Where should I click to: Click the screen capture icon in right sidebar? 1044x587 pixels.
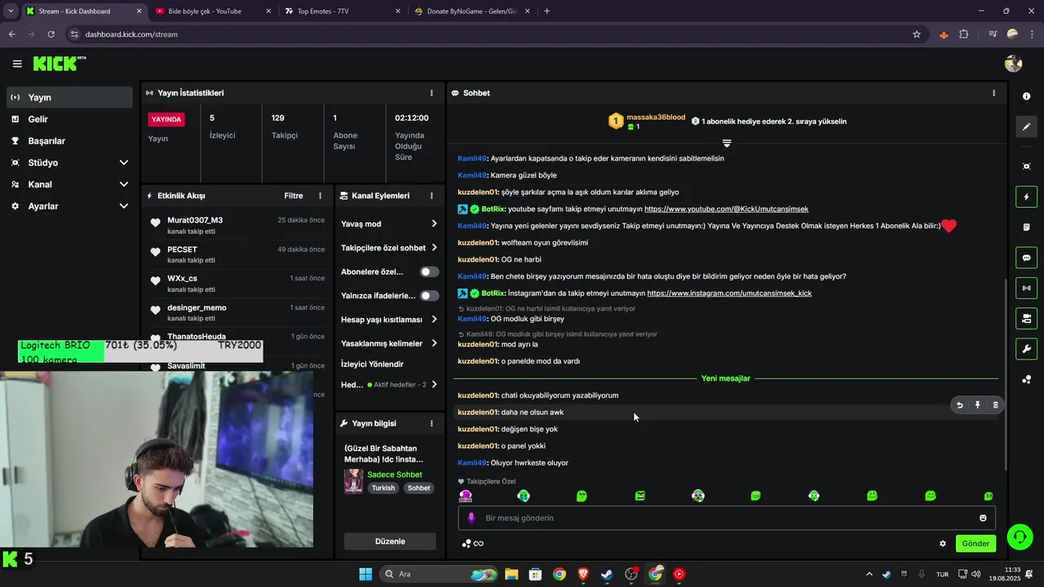(x=1026, y=166)
